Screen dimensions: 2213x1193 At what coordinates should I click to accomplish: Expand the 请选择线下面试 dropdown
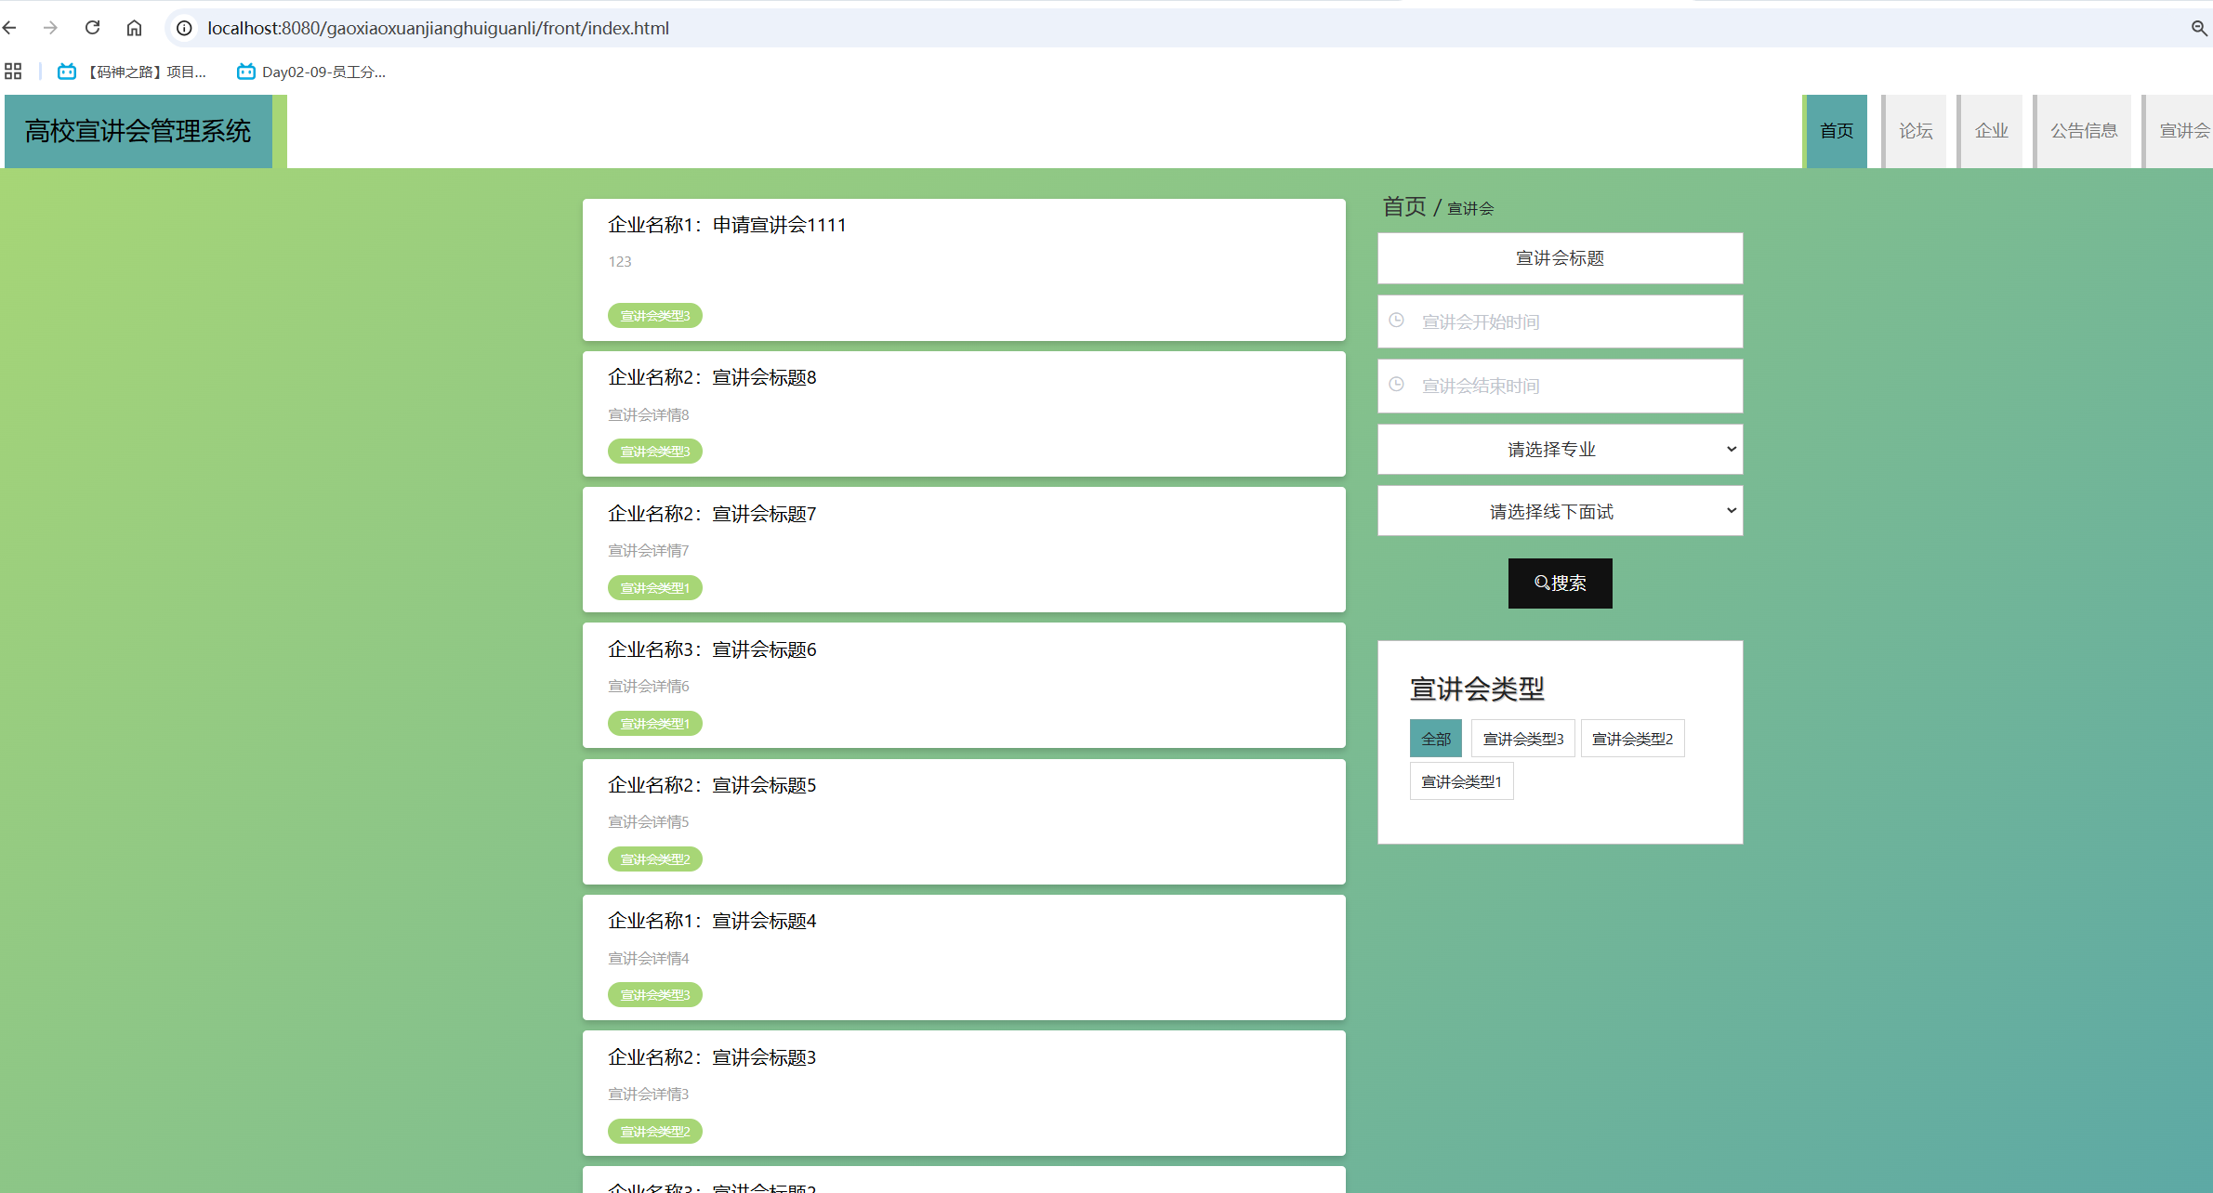pos(1560,512)
